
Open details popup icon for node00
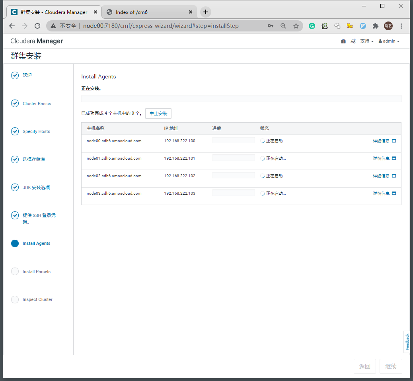pyautogui.click(x=394, y=141)
